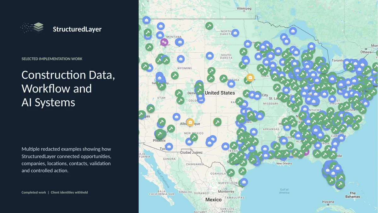
Task: Click the Sonora state label
Action: click(169, 159)
